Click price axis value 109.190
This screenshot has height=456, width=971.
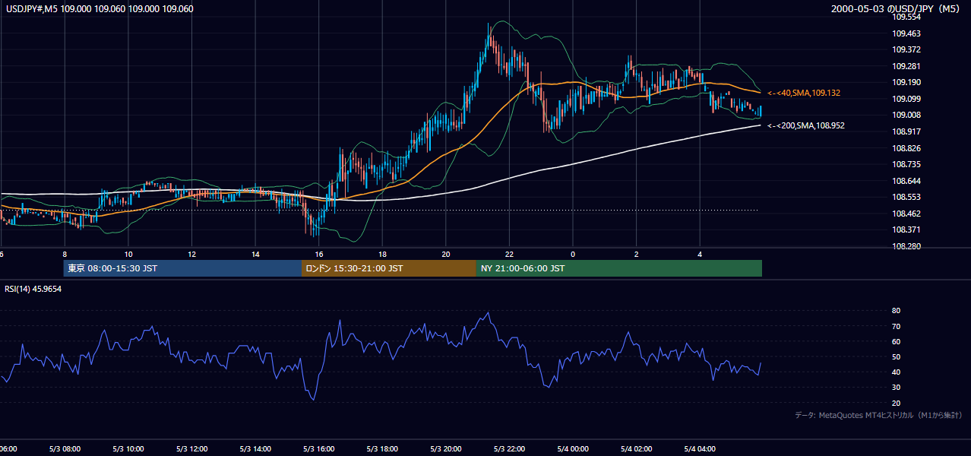click(x=906, y=82)
